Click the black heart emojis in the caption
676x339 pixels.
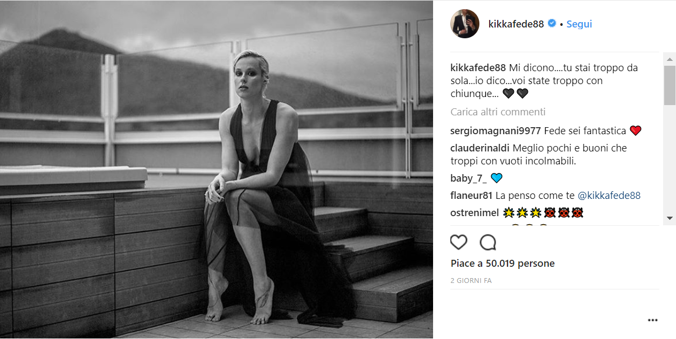[x=515, y=93]
